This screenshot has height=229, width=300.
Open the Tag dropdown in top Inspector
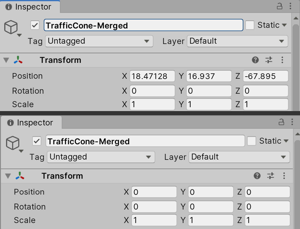(99, 41)
